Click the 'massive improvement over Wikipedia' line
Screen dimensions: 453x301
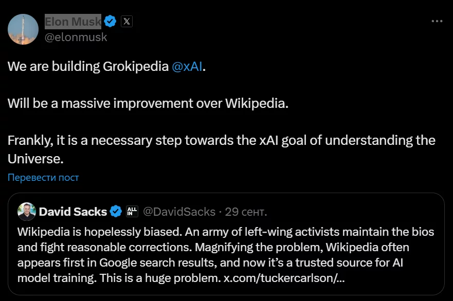click(148, 103)
